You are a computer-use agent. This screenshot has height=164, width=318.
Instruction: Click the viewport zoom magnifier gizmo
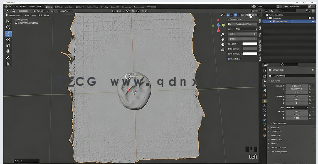223,35
